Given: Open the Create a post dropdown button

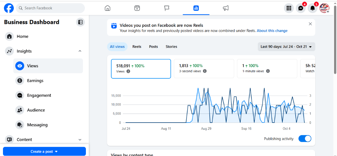Looking at the screenshot, I should (44, 151).
